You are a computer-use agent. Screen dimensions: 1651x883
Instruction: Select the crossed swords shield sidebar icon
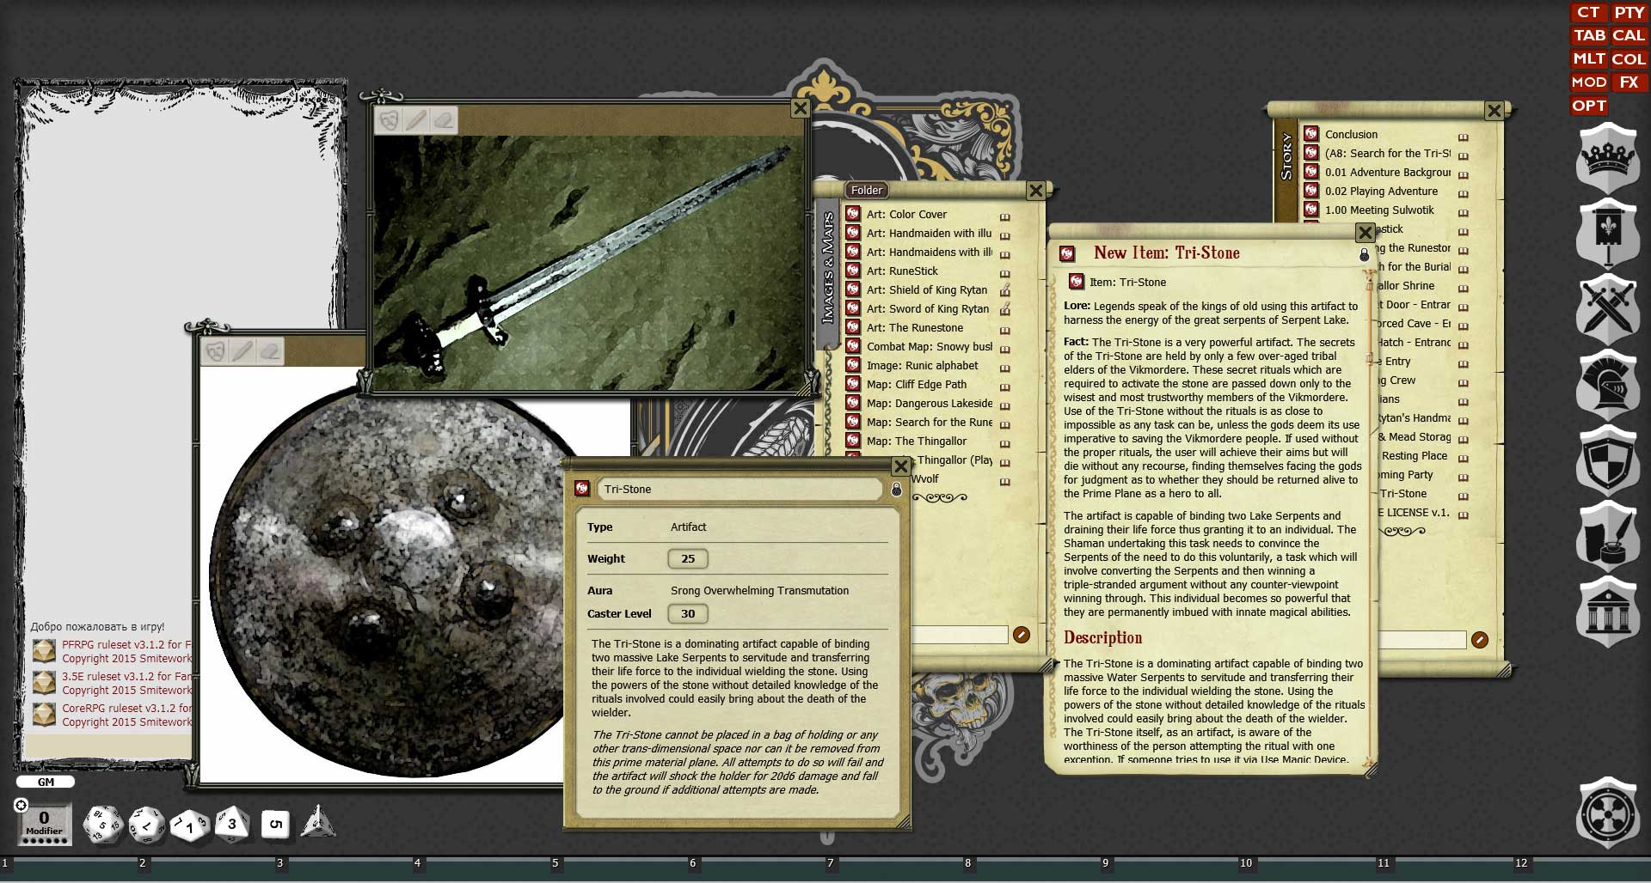1607,309
